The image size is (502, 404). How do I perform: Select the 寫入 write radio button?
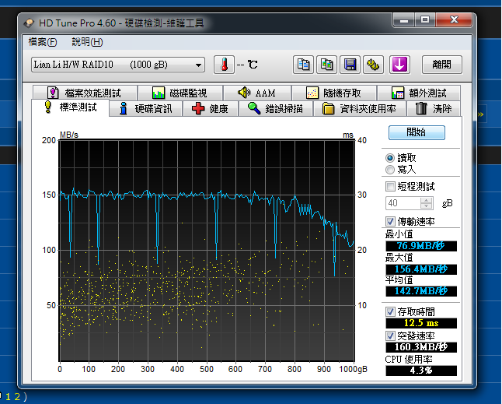coord(390,170)
